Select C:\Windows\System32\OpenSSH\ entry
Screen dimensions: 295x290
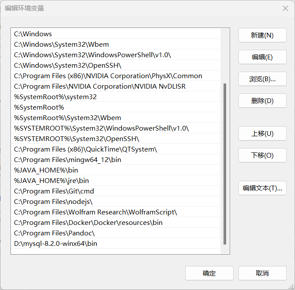click(x=116, y=65)
